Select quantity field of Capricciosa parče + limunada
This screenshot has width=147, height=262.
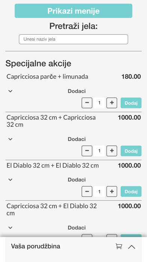99,103
